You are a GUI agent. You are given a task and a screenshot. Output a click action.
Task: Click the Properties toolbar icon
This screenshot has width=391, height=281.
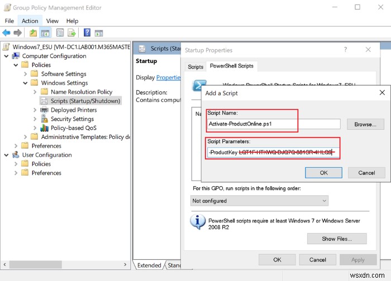(60, 32)
